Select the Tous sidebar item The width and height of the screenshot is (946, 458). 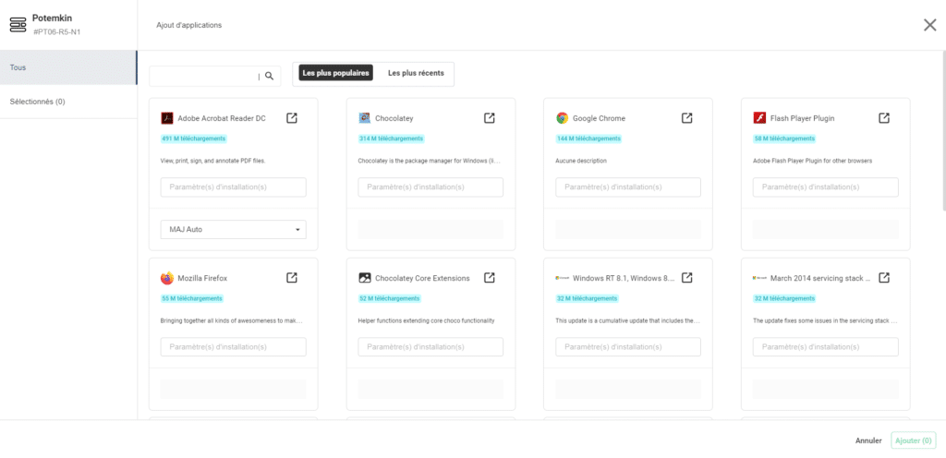click(x=68, y=67)
